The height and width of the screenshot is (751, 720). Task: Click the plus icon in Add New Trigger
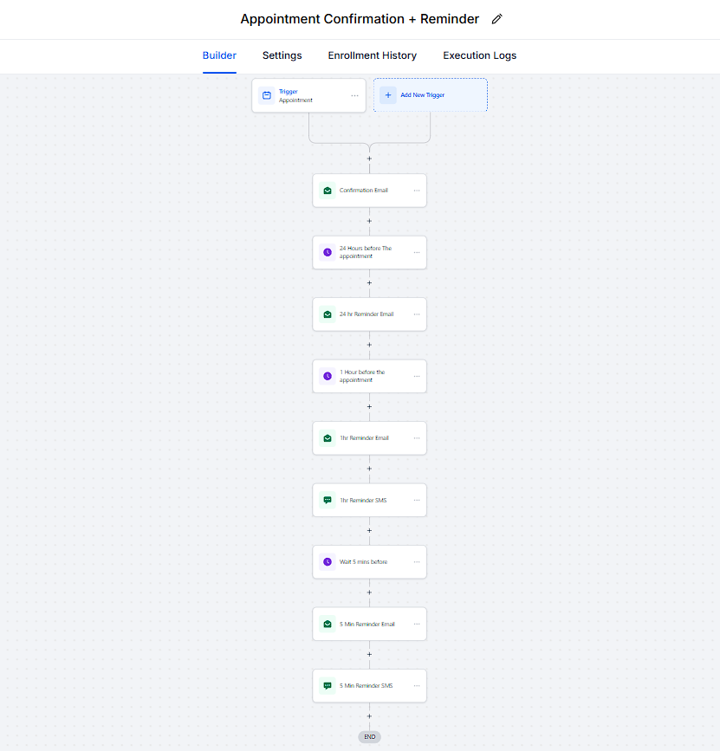pyautogui.click(x=388, y=95)
